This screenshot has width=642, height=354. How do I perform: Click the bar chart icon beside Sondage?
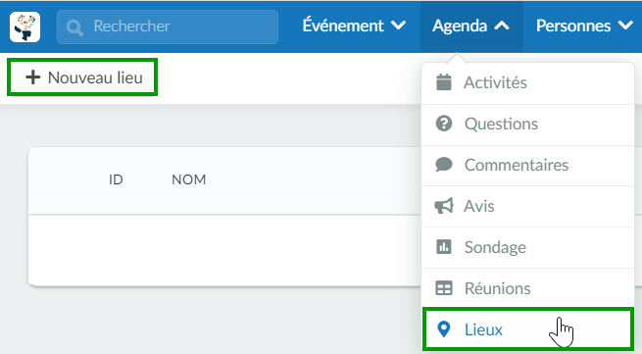[444, 247]
